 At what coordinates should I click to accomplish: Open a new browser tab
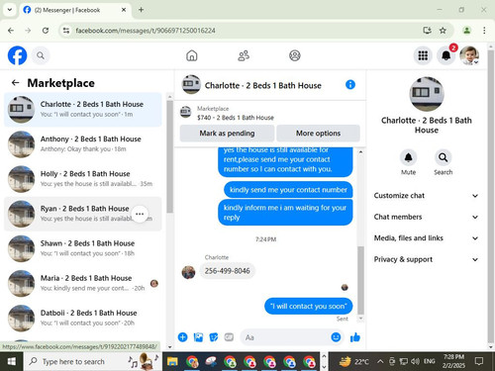click(141, 10)
